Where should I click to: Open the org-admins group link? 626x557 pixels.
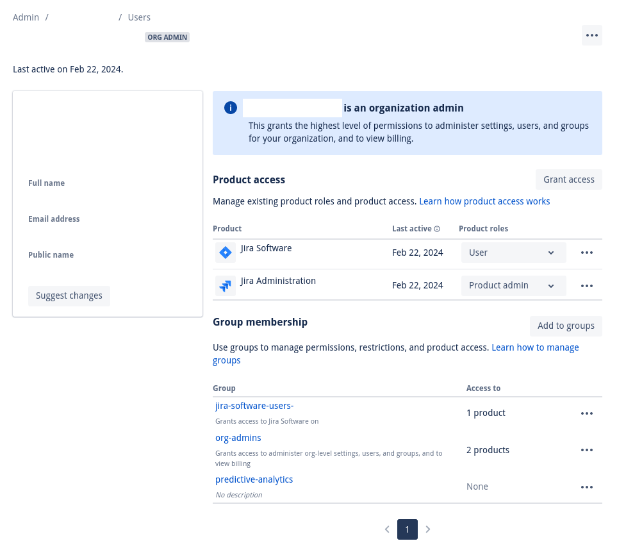[238, 438]
